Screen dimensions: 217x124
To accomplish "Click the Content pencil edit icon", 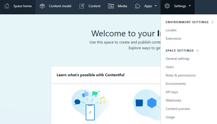I will [82, 6].
